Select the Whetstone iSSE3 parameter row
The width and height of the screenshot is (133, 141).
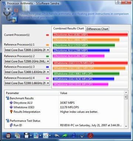coord(24,107)
